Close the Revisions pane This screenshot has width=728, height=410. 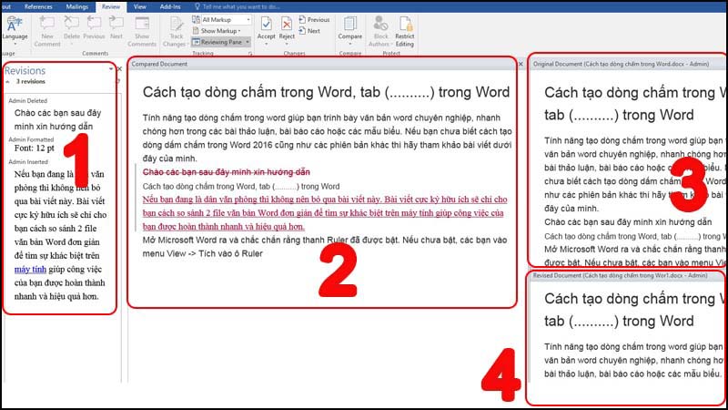(121, 69)
